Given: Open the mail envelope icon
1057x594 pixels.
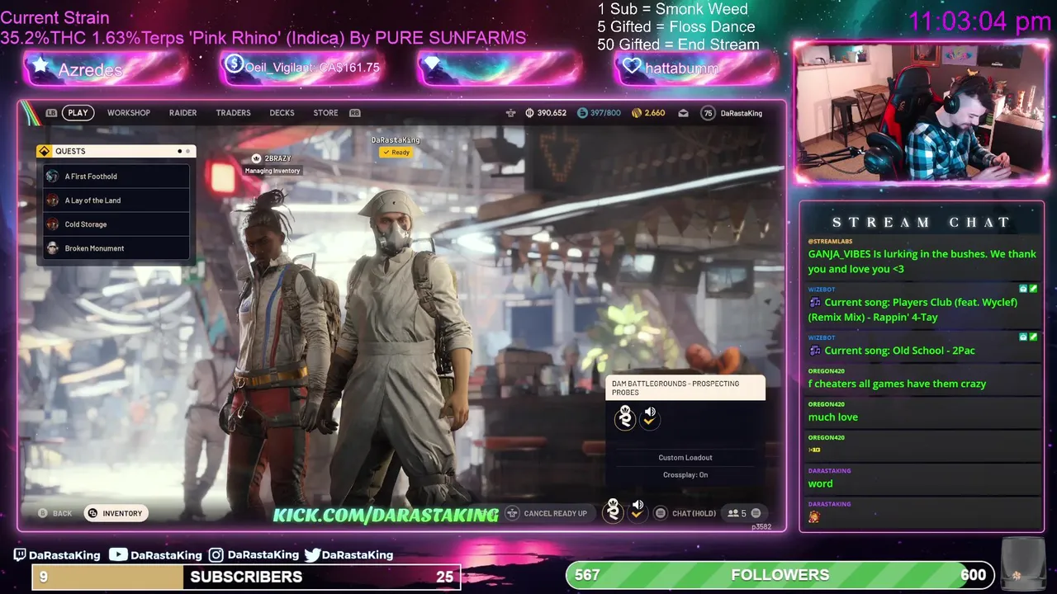Looking at the screenshot, I should (683, 113).
